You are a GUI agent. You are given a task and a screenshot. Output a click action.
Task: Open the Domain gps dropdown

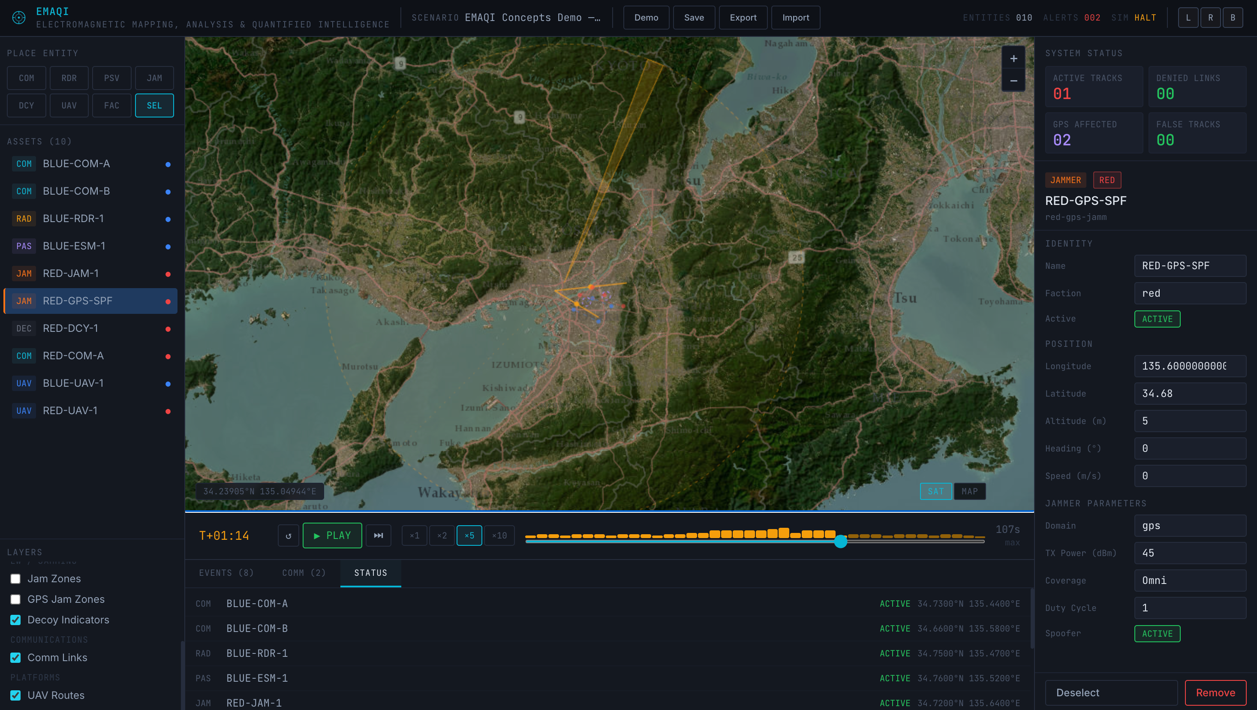1190,526
